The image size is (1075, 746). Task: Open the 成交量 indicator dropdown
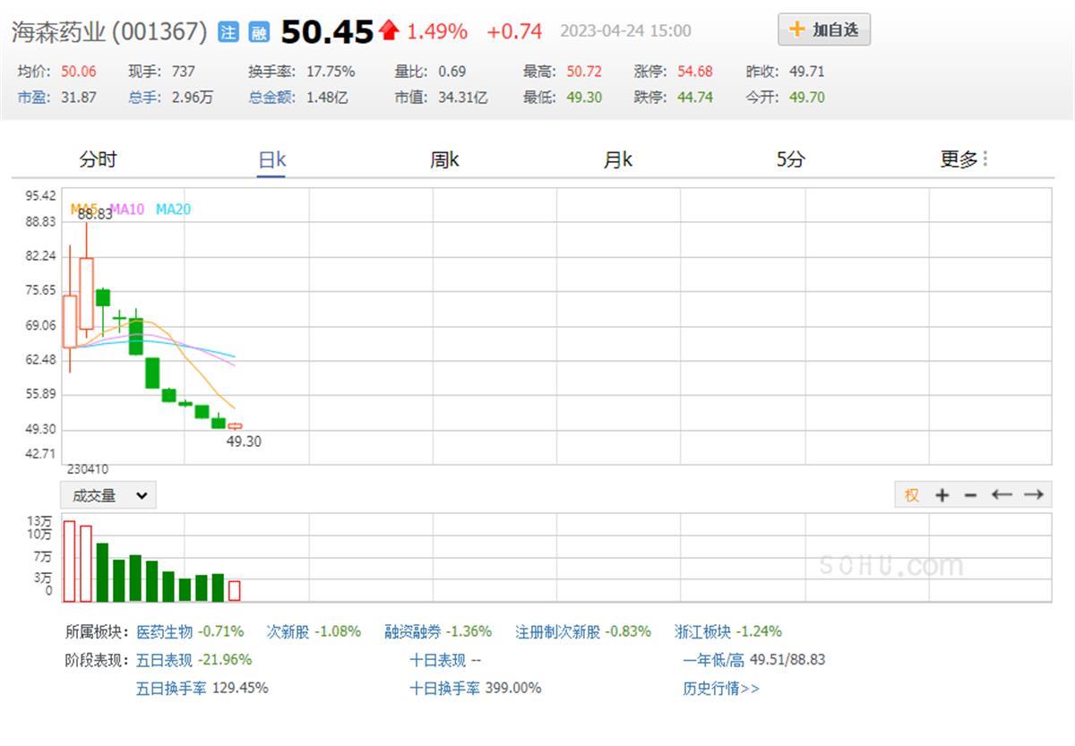pos(108,495)
